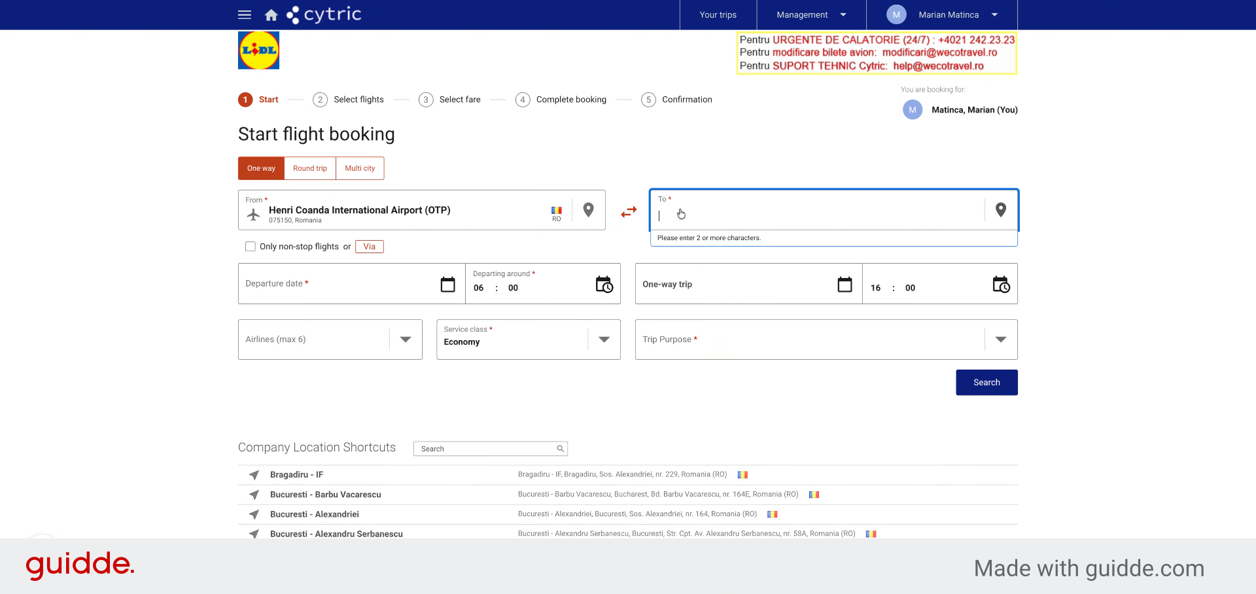Open the return time picker clock icon
Viewport: 1256px width, 594px height.
point(1001,284)
